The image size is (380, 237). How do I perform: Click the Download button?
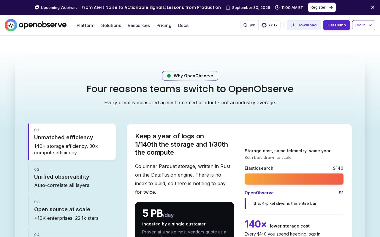pyautogui.click(x=304, y=25)
